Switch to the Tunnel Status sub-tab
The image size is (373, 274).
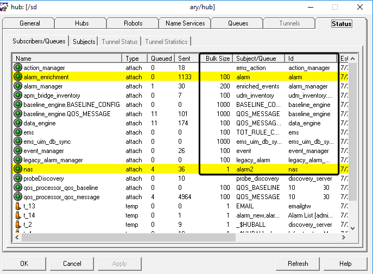(x=119, y=42)
